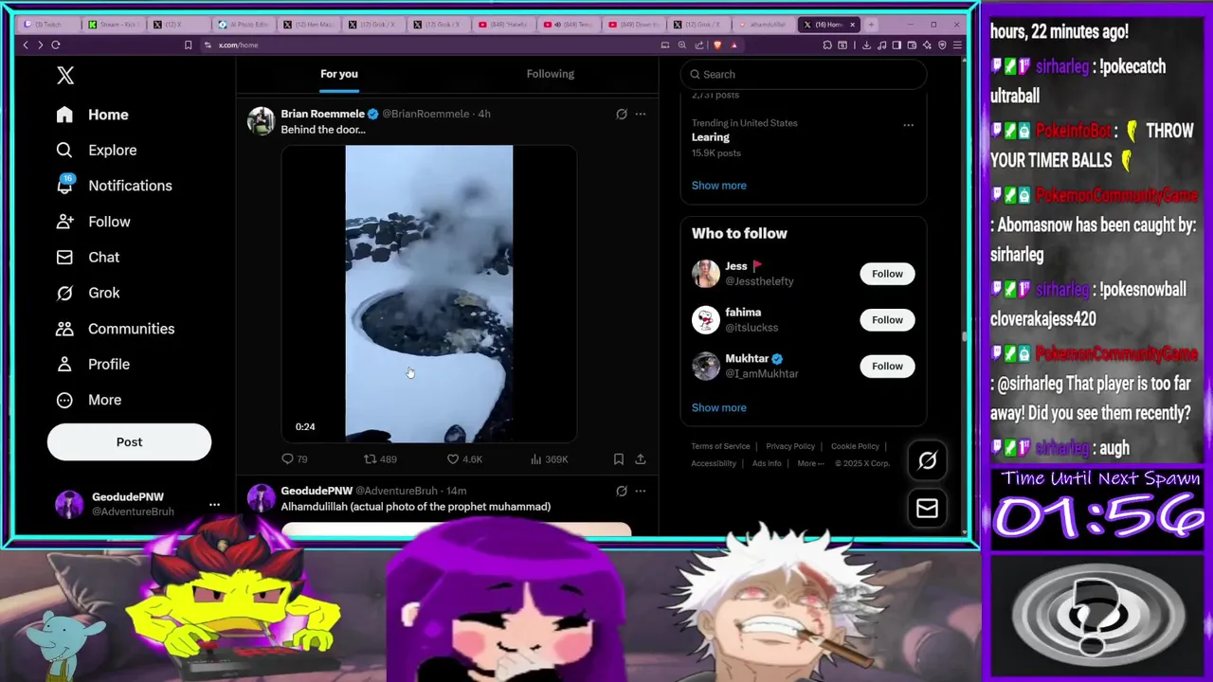Open Brian Roemmele's profile name link
This screenshot has height=682, width=1213.
coord(323,114)
